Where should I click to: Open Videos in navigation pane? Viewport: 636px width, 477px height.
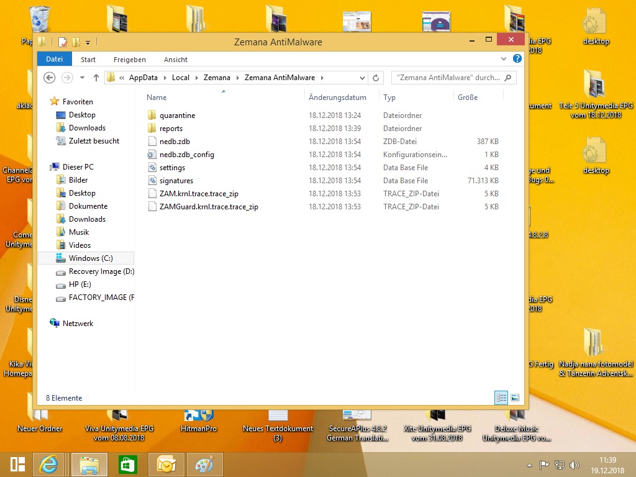coord(79,245)
